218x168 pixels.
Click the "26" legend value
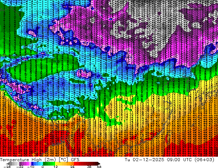(x=72, y=167)
